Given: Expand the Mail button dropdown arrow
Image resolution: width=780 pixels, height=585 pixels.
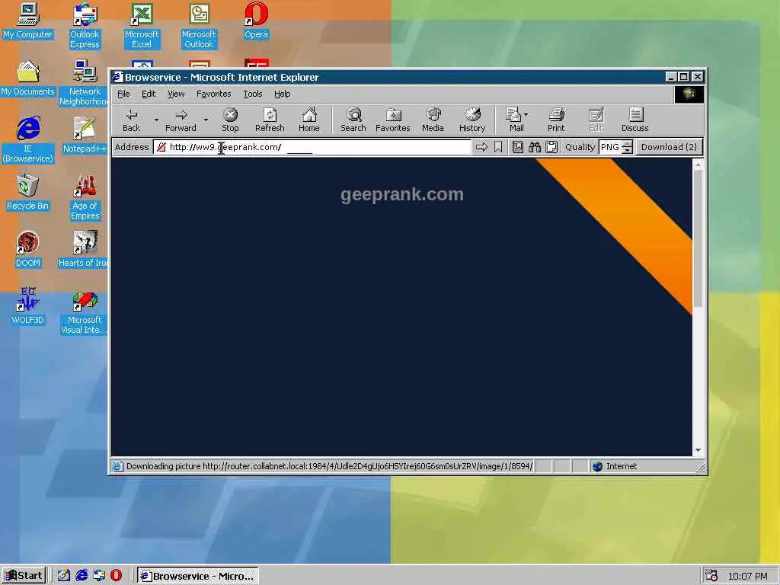Looking at the screenshot, I should (x=526, y=114).
